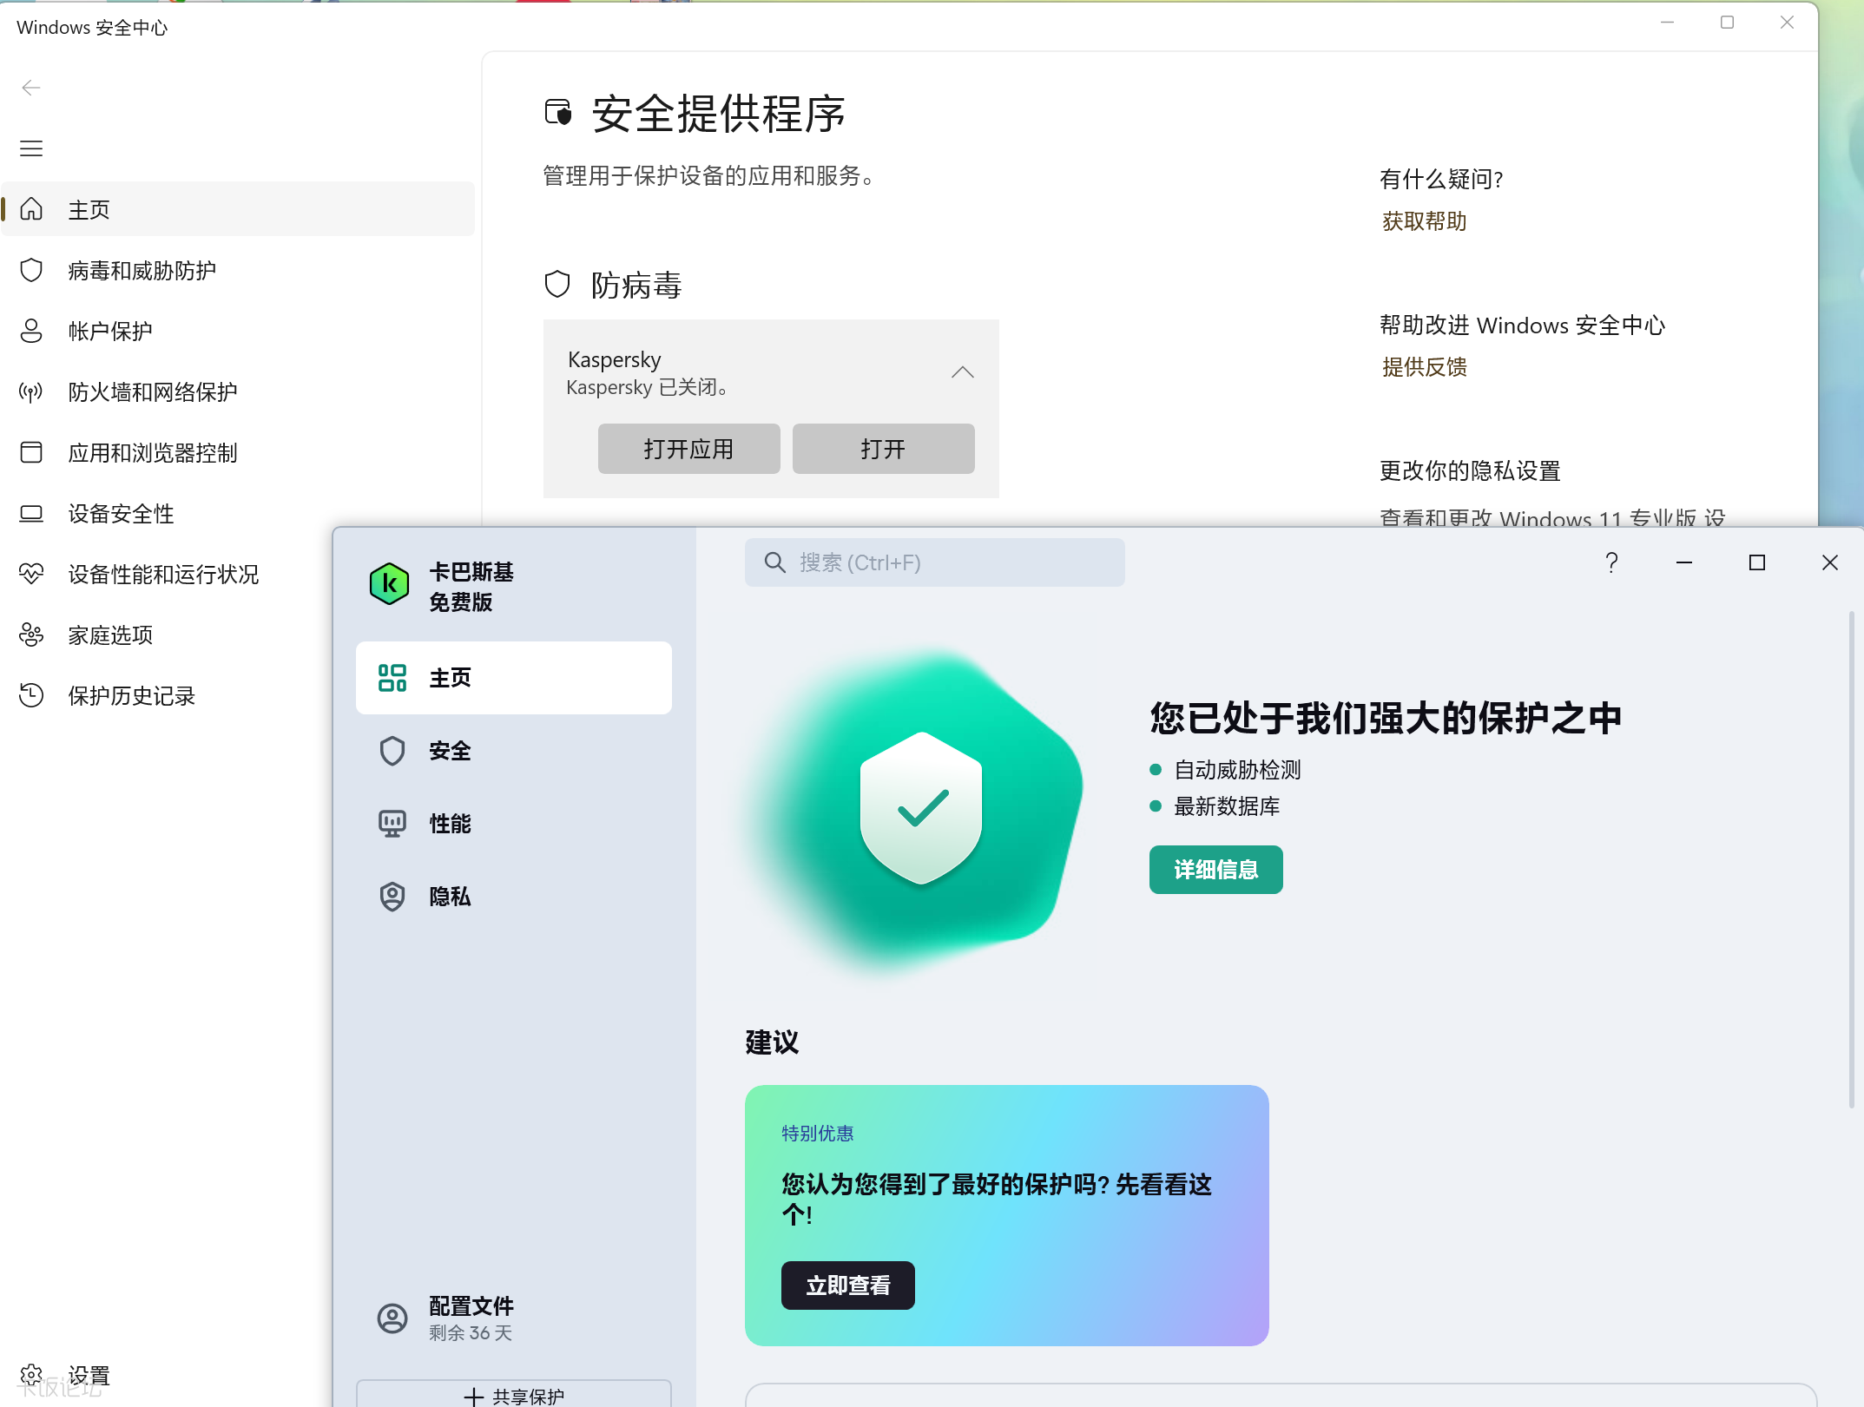Screen dimensions: 1864x1407
Task: Click 应用和浏览器控制 window icon
Action: tap(31, 452)
